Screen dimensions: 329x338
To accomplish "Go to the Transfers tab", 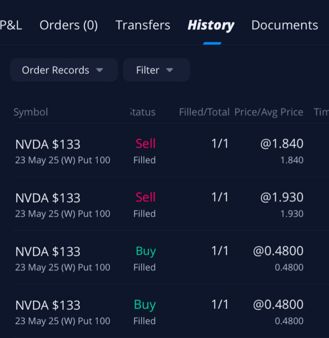I will (x=143, y=25).
